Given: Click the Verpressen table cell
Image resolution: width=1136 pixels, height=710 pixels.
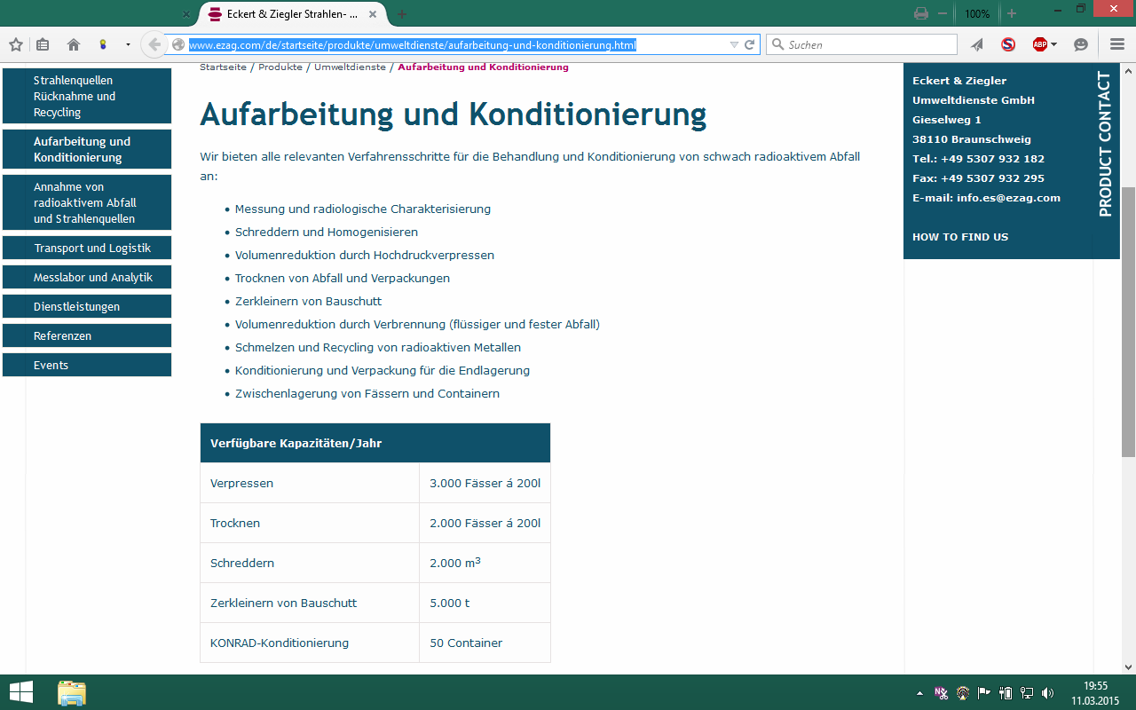Looking at the screenshot, I should coord(310,483).
